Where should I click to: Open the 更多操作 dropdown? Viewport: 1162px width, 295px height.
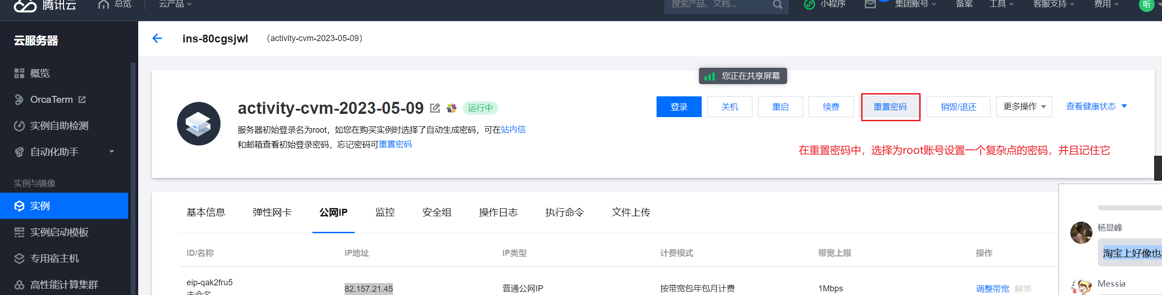(1024, 107)
